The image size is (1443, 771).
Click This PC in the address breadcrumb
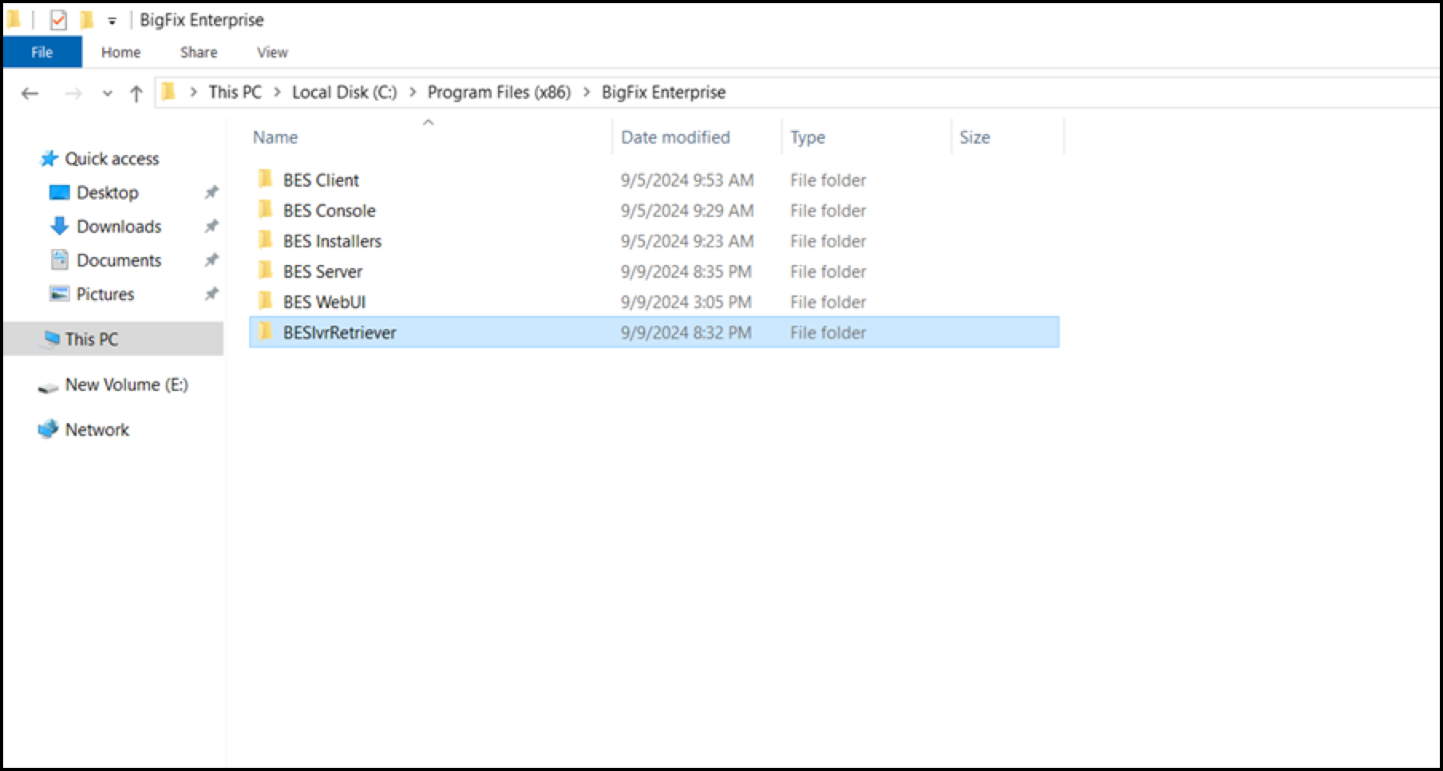pos(235,93)
